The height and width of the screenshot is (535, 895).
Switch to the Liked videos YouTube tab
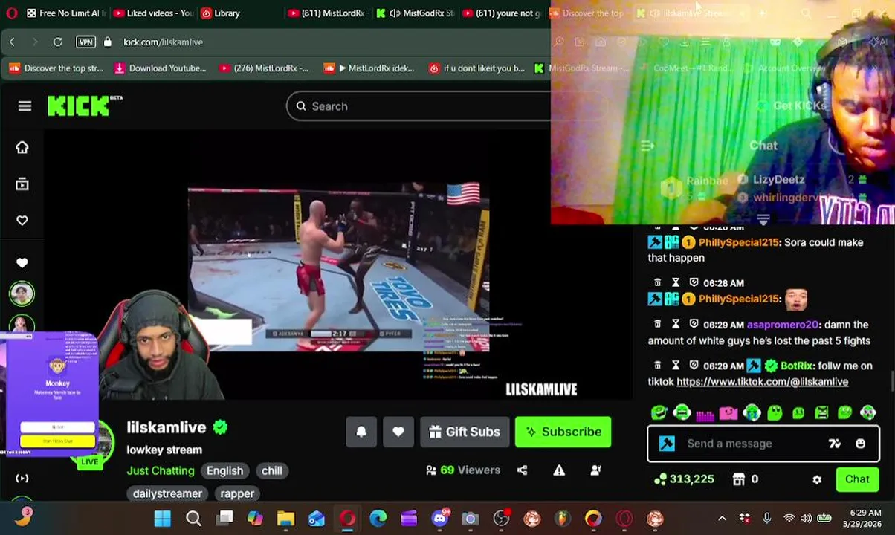click(x=153, y=13)
